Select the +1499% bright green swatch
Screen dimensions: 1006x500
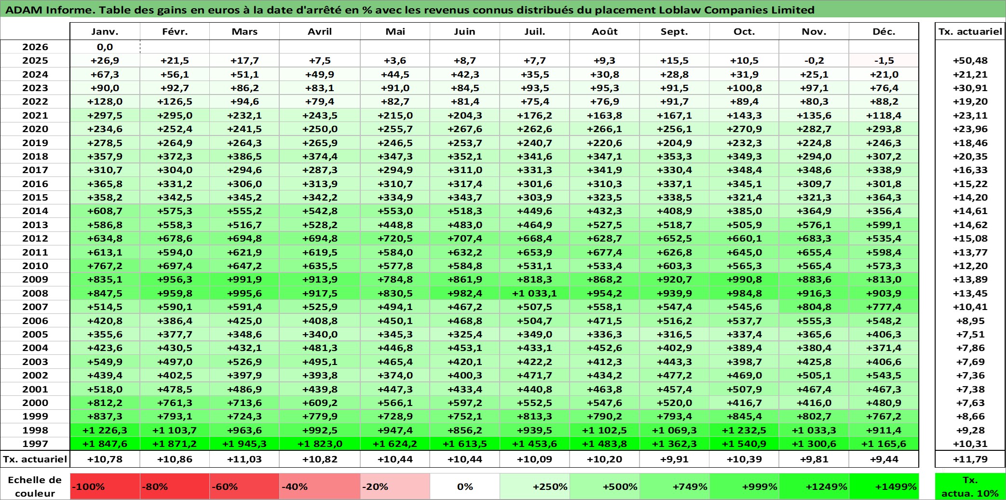click(884, 486)
